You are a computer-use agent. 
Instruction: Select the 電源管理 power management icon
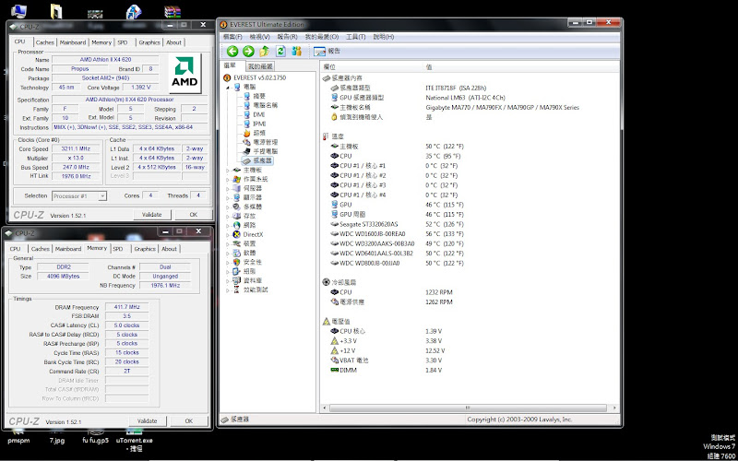(247, 142)
